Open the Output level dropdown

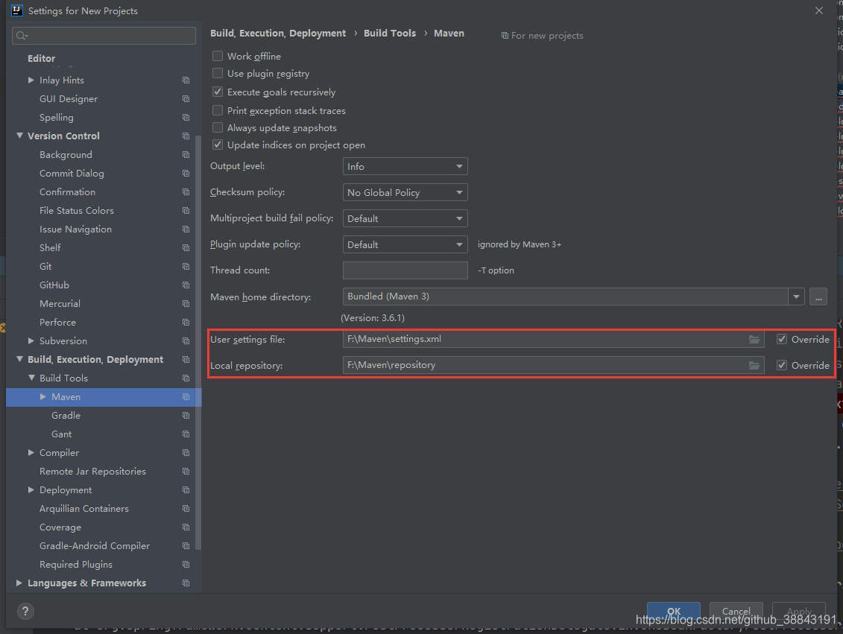[x=405, y=166]
